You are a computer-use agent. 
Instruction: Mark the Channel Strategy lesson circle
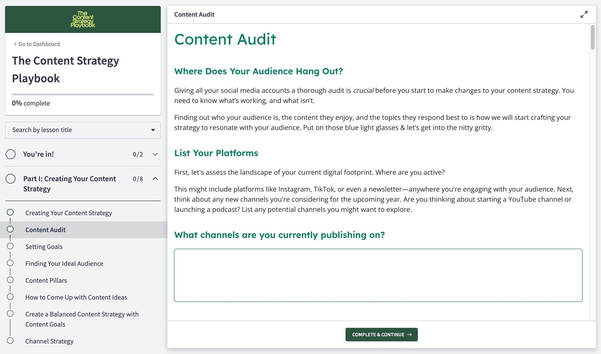coord(10,341)
